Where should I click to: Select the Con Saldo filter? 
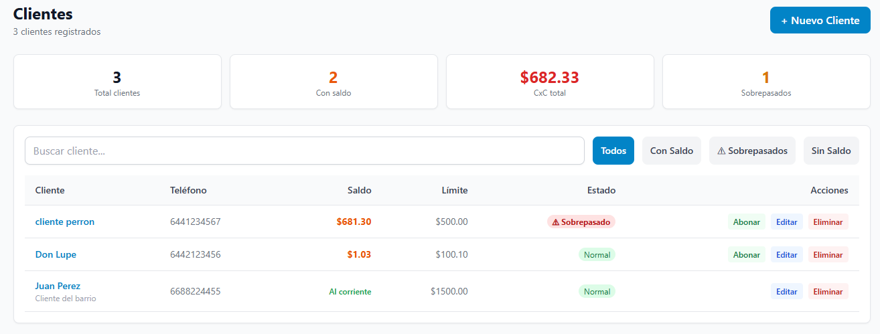(672, 151)
